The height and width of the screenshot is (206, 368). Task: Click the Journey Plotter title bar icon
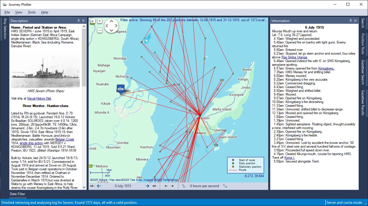coord(5,4)
